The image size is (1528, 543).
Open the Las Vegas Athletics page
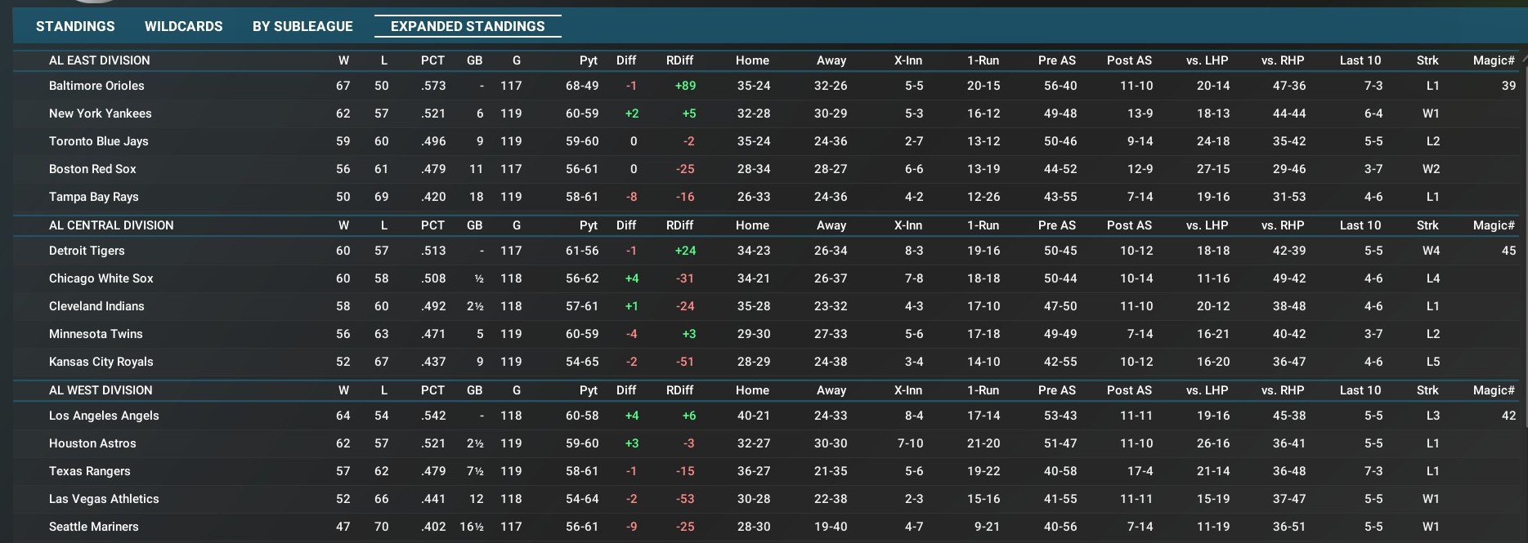104,499
